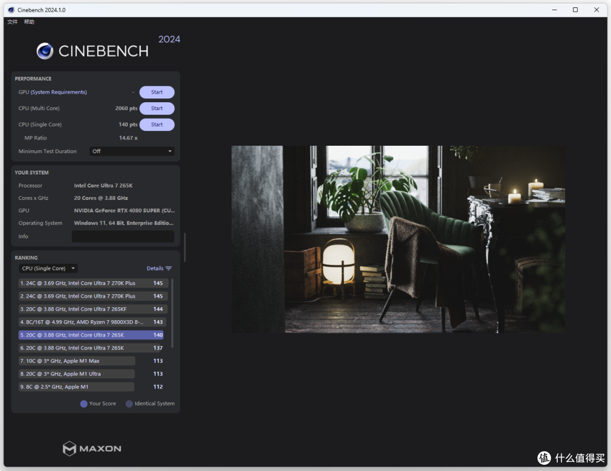Click the 2060 pts multi core score
Image resolution: width=611 pixels, height=471 pixels.
126,108
